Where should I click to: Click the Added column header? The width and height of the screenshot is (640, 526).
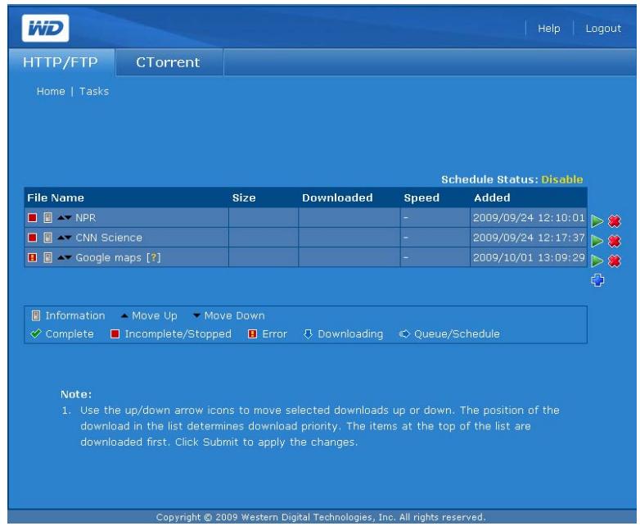(x=492, y=197)
